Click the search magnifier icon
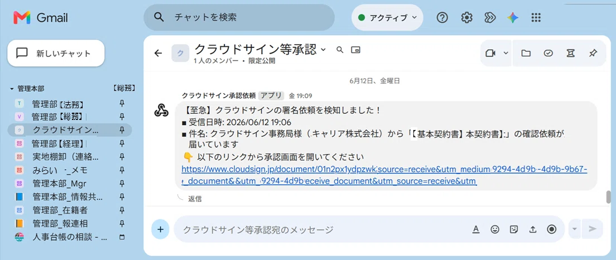The width and height of the screenshot is (616, 260). click(x=158, y=17)
